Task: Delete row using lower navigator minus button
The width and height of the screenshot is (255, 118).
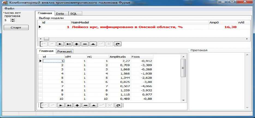Action: pos(85,105)
